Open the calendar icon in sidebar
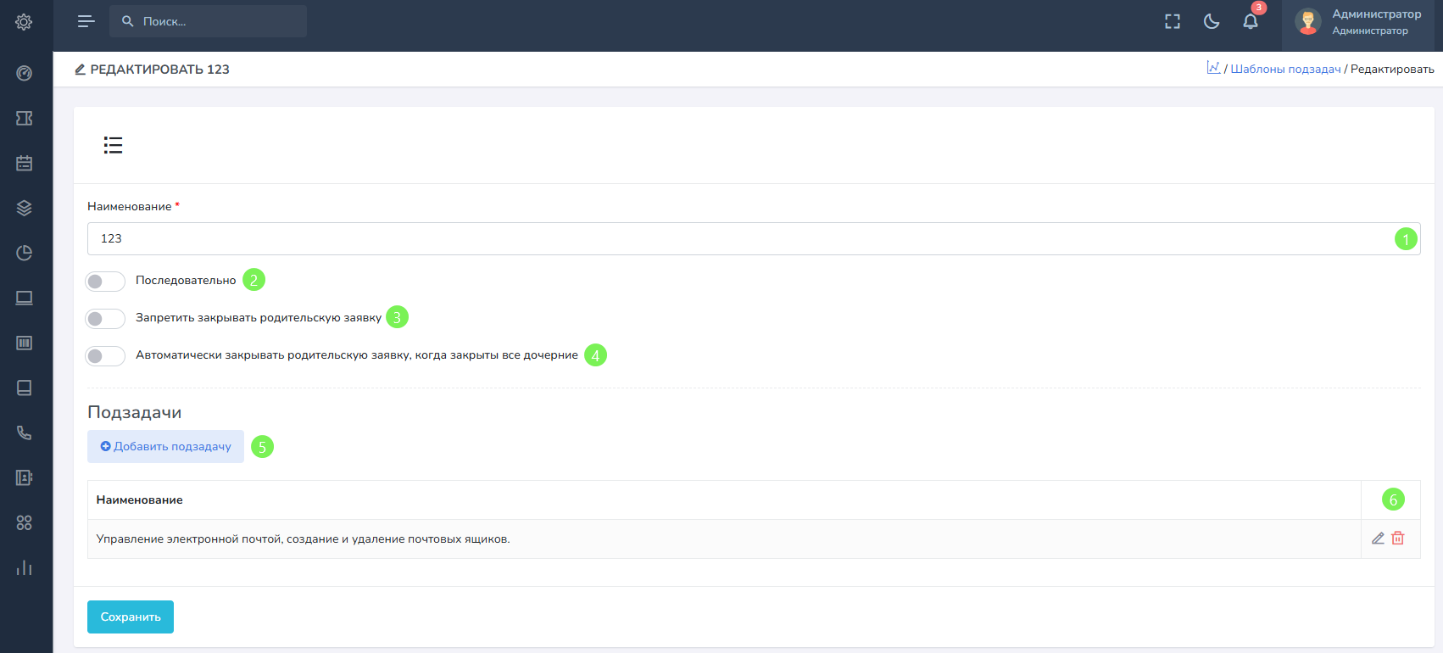1443x653 pixels. (24, 163)
